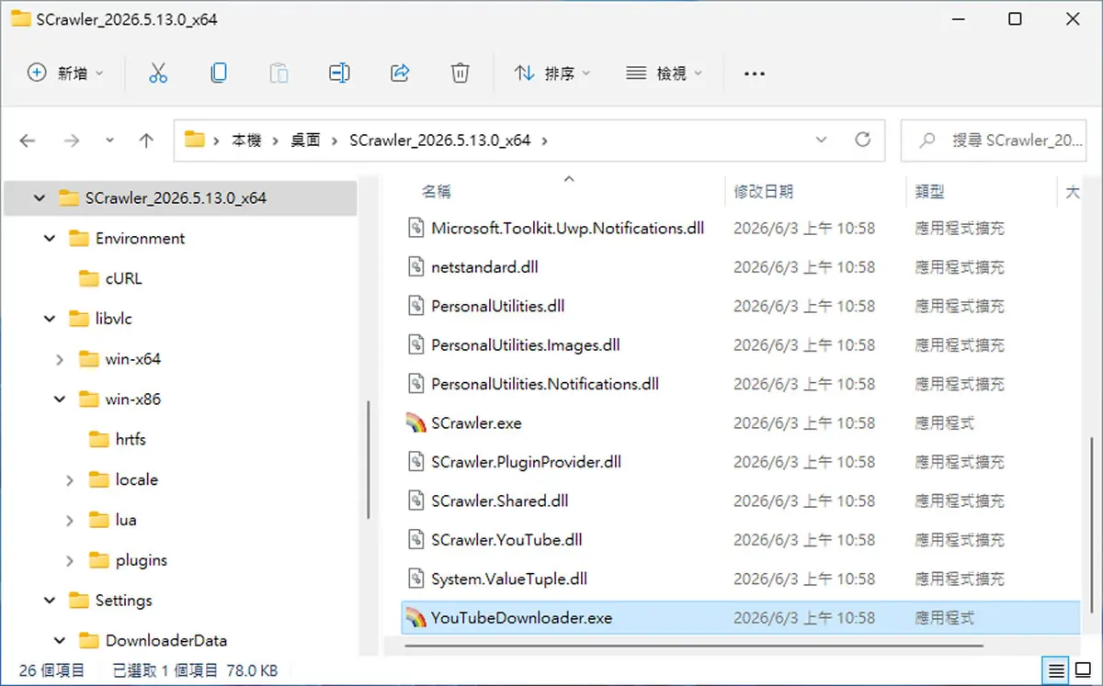Switch to large thumbnails view in status bar
This screenshot has height=686, width=1103.
(x=1084, y=670)
